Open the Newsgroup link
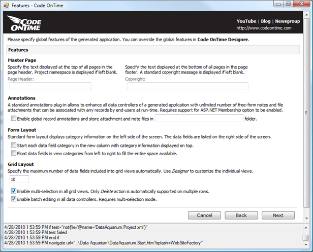Screen dimensions: 313x252 point(288,21)
